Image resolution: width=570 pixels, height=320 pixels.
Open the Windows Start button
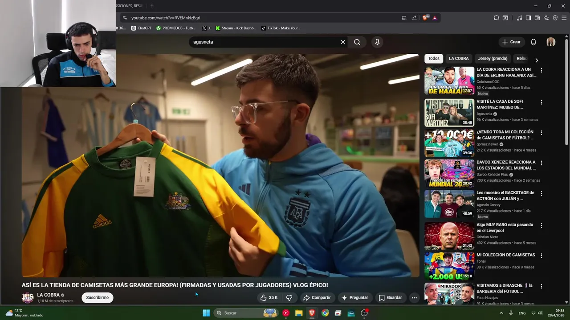[206, 313]
